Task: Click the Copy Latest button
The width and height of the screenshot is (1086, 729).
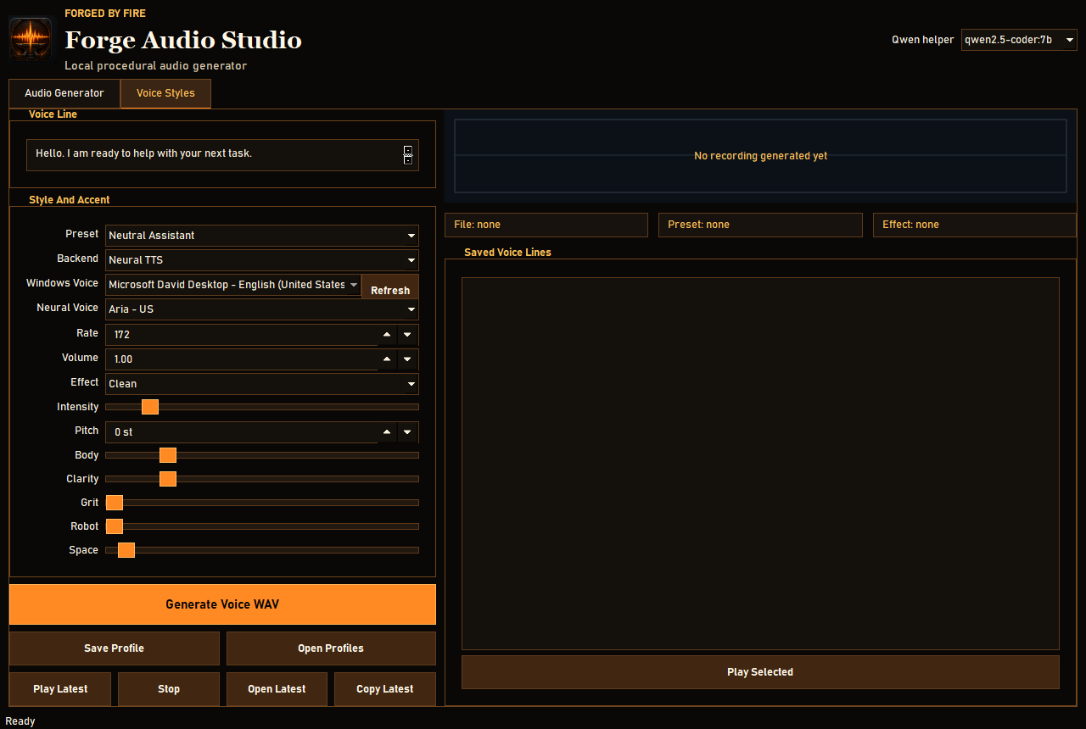Action: 385,689
